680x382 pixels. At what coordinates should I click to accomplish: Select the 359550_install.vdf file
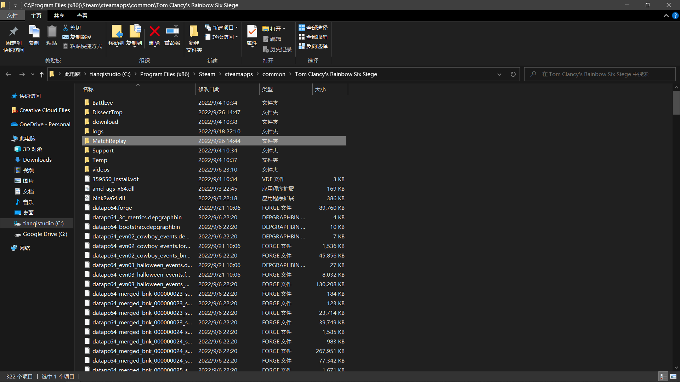214,179
